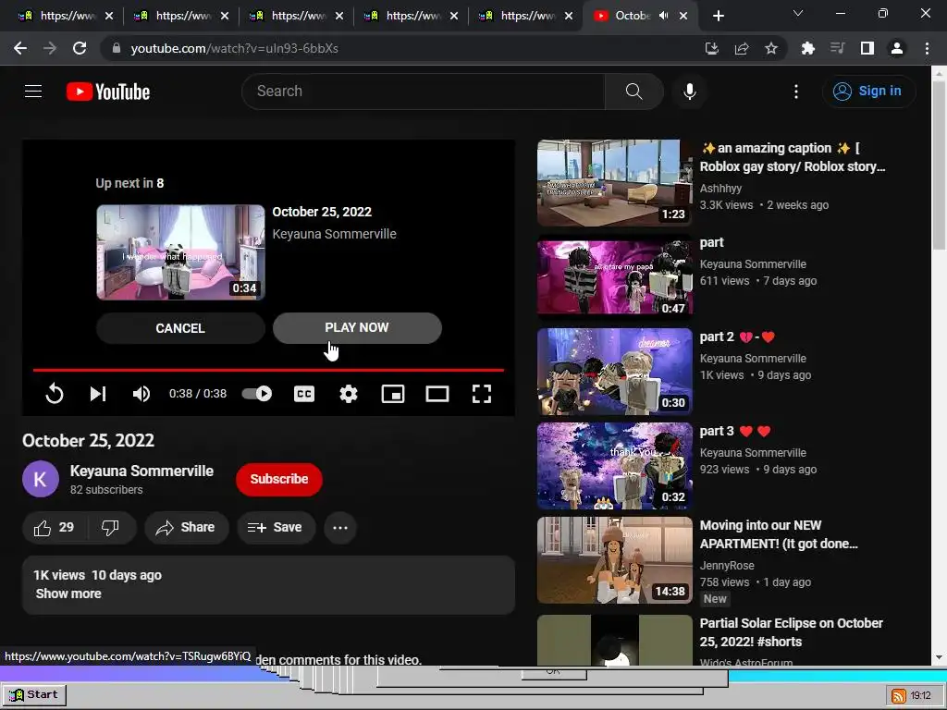Open browser extensions puzzle icon

pos(807,48)
